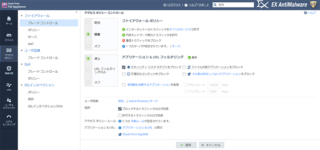This screenshot has height=150, width=320.
Task: Open the VPN sidebar icon
Action: coord(9,85)
